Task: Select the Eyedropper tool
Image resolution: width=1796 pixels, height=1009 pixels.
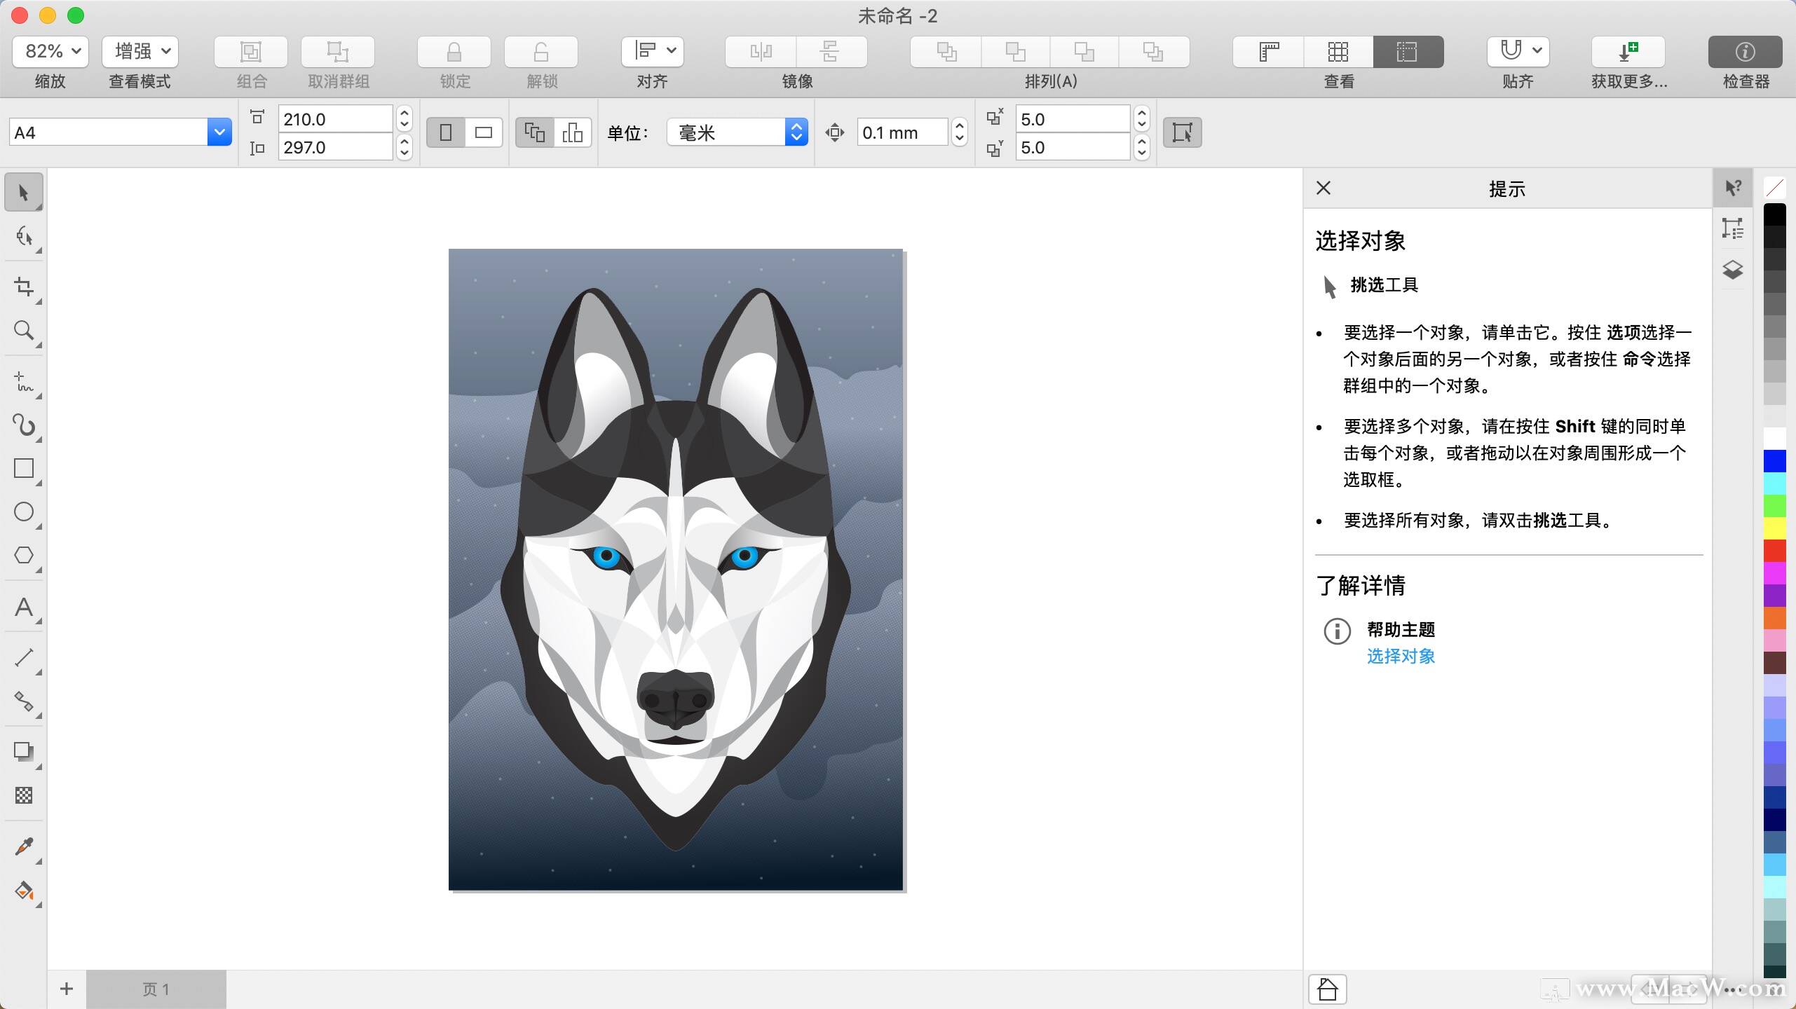Action: pos(24,846)
